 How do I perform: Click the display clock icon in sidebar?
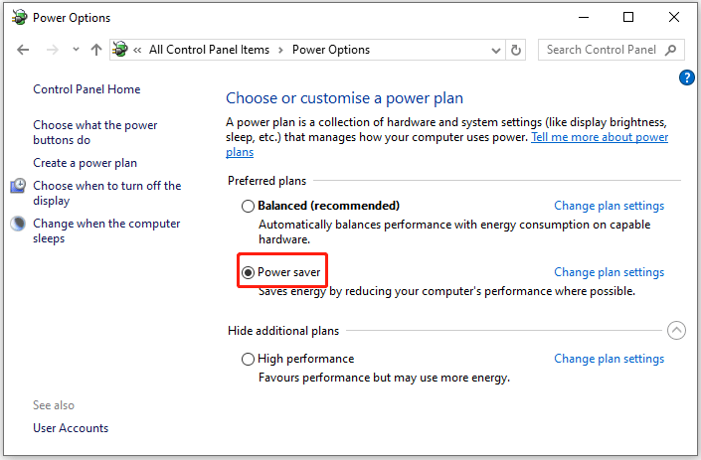pos(18,186)
